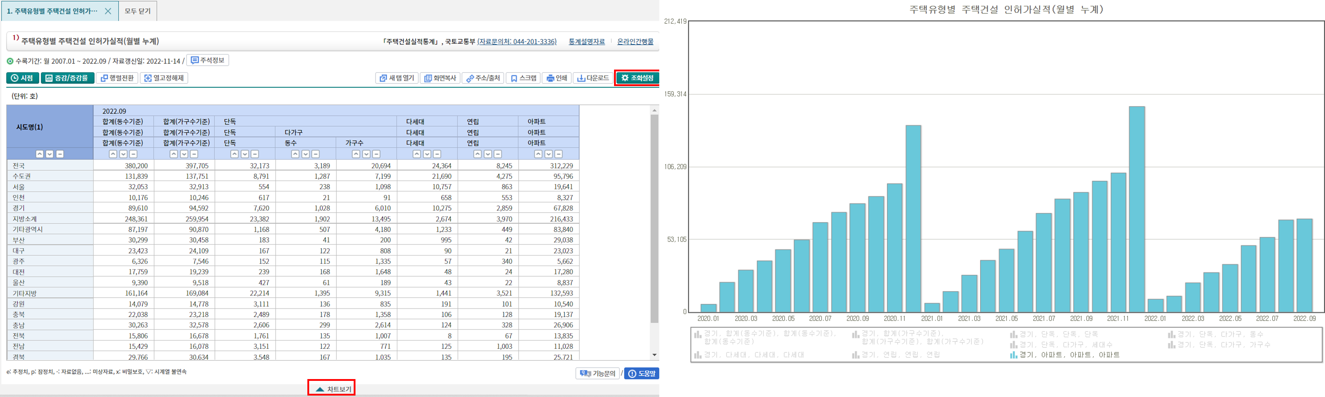Reset sorting on 합계(동수기준) column
Viewport: 1325px width, 397px height.
[x=133, y=154]
